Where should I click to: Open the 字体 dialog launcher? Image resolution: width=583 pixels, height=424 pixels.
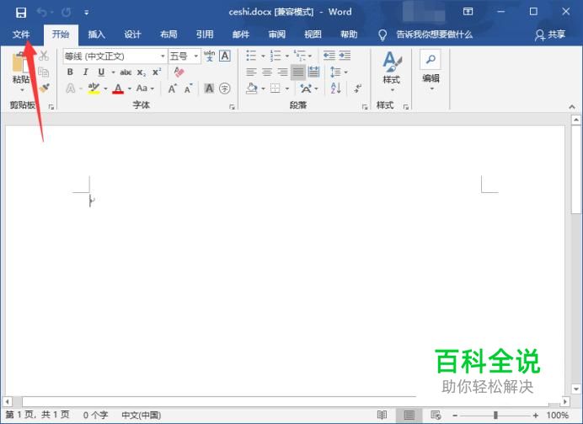[x=232, y=107]
